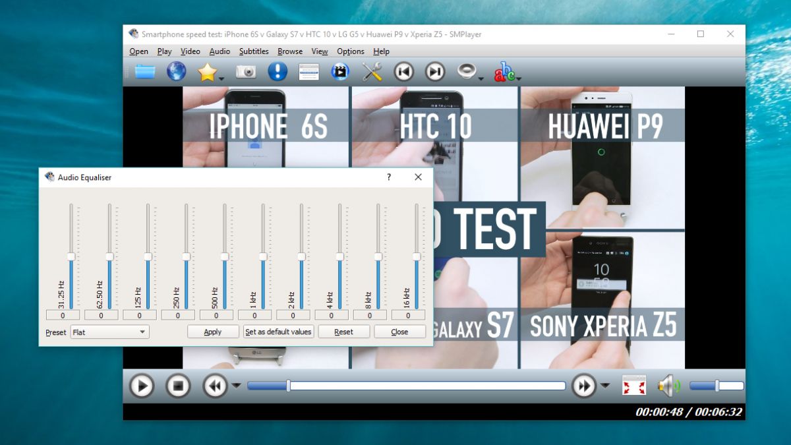Click the value field under 1 kHz
The image size is (791, 445).
coord(254,315)
